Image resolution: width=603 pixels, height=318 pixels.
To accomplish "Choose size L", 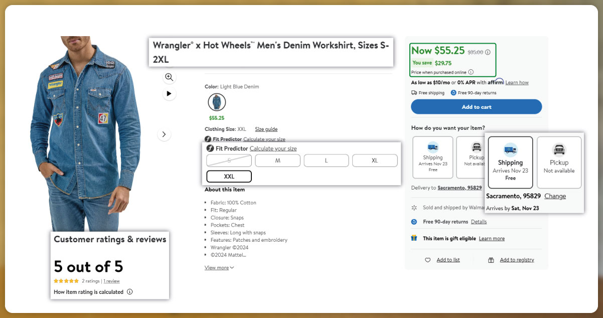I will 326,161.
